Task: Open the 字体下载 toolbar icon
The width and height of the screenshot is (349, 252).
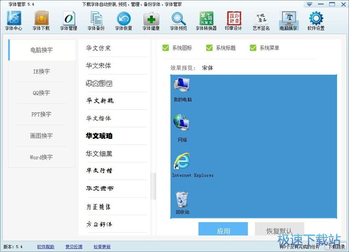Action: (41, 20)
